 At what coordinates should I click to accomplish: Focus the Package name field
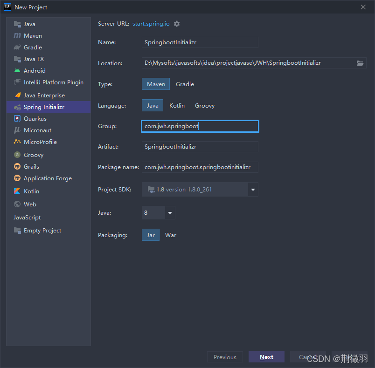(x=200, y=167)
